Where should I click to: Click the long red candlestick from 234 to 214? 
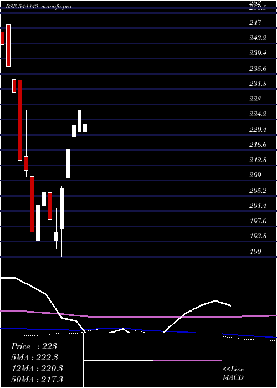click(x=20, y=120)
